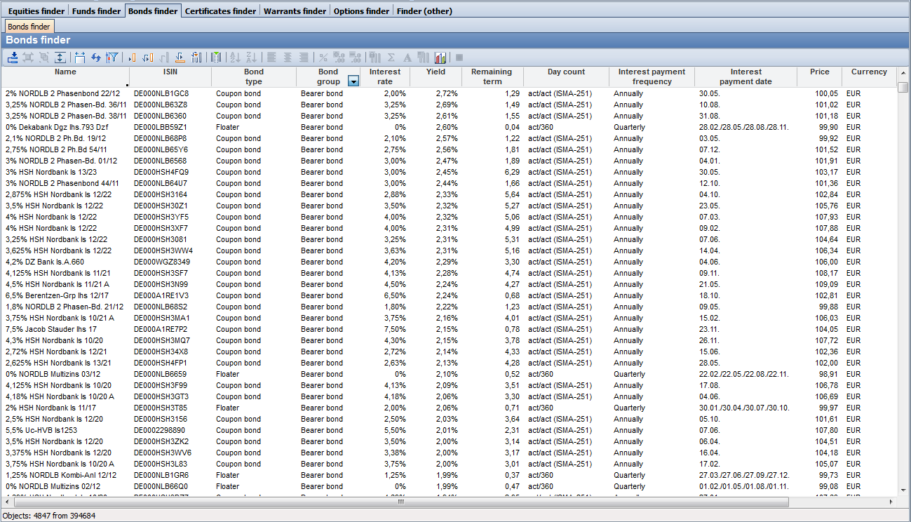Sort by the Yield column header
Image resolution: width=911 pixels, height=522 pixels.
tap(436, 72)
